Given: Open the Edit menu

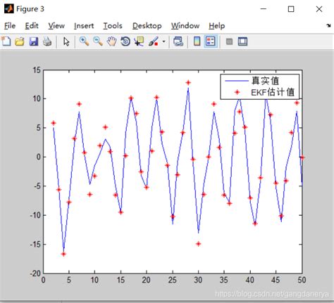Looking at the screenshot, I should pos(32,26).
